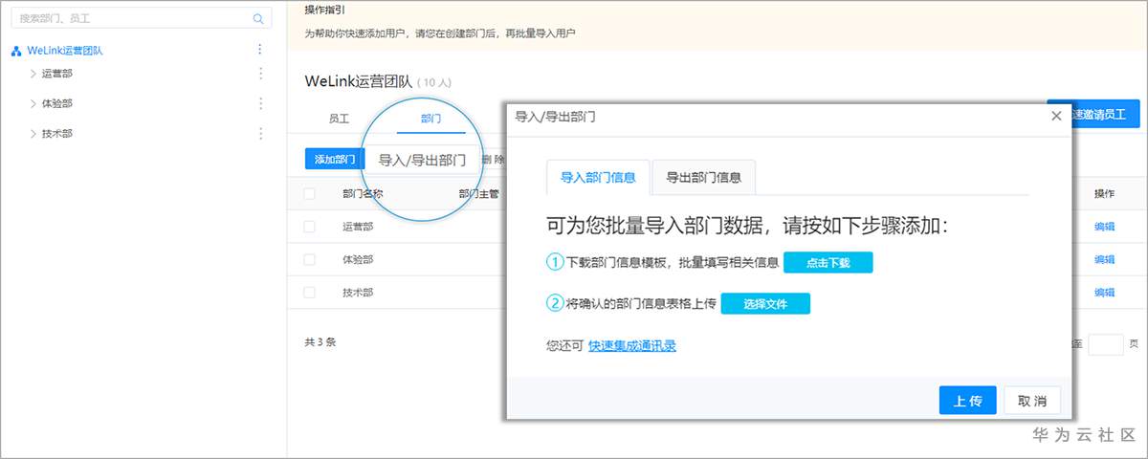The width and height of the screenshot is (1148, 459).
Task: Check the 体验部 row checkbox
Action: point(309,259)
